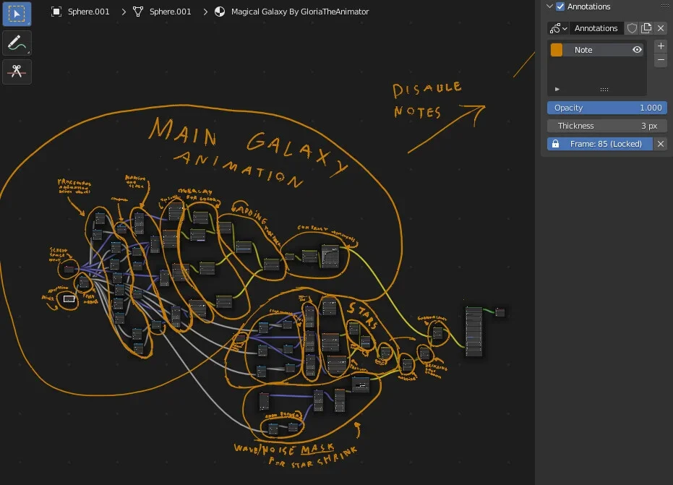Click the lock icon on Frame 85
Viewport: 673px width, 485px height.
[x=554, y=143]
